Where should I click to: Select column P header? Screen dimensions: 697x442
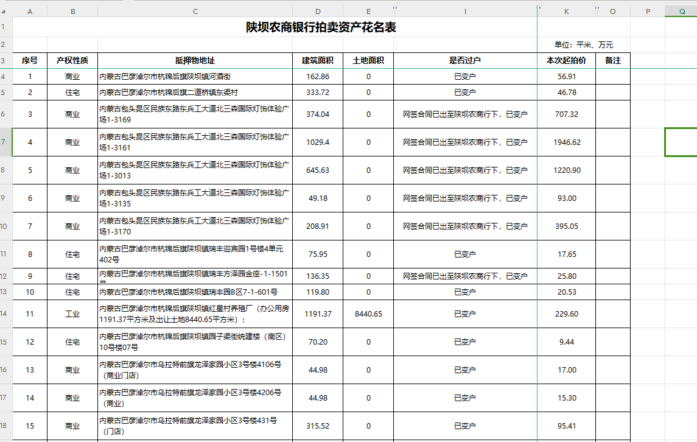(648, 12)
